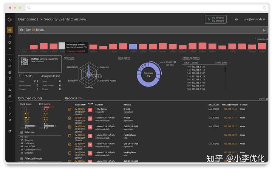Open the organization hierarchy sidebar icon

click(x=10, y=90)
